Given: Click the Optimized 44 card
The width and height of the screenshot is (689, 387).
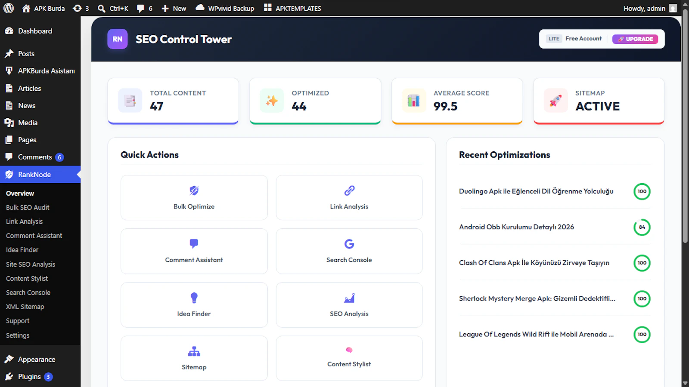Looking at the screenshot, I should pos(315,101).
